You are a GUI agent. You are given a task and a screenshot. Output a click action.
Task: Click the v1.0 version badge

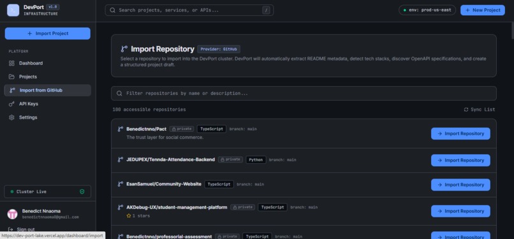coord(53,7)
